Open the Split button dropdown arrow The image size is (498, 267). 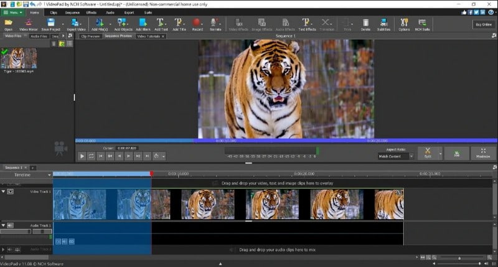point(440,154)
